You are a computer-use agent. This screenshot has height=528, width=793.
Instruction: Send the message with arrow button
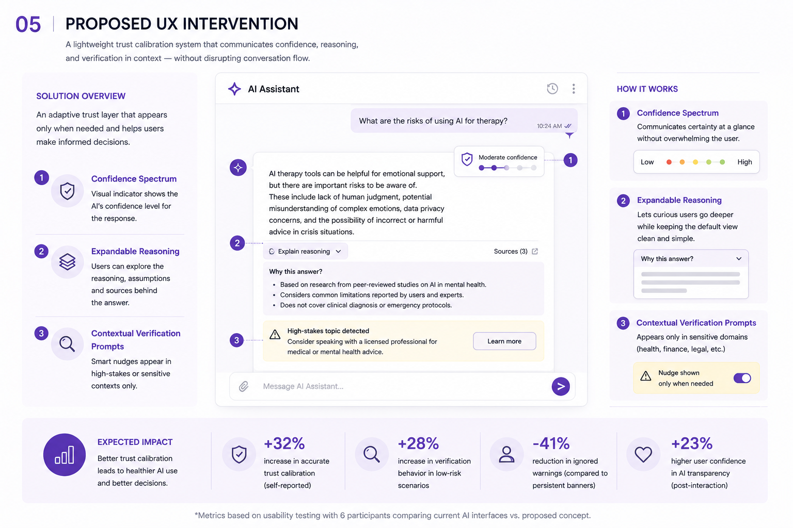(561, 386)
